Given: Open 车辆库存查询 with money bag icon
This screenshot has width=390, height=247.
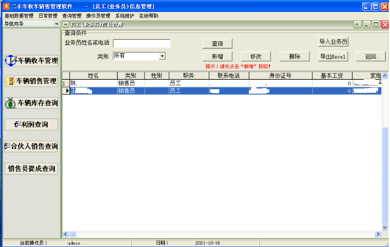Looking at the screenshot, I should click(31, 103).
